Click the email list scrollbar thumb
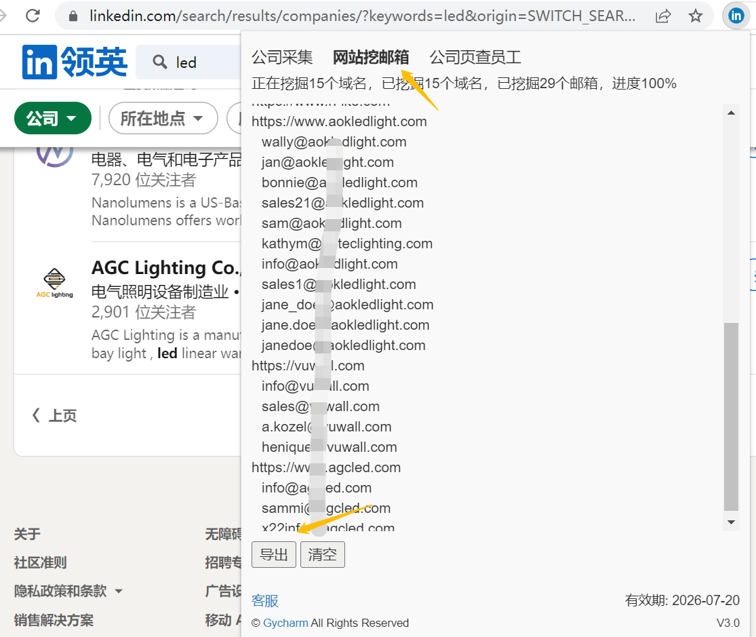Screen dimensions: 756x637 pyautogui.click(x=731, y=416)
